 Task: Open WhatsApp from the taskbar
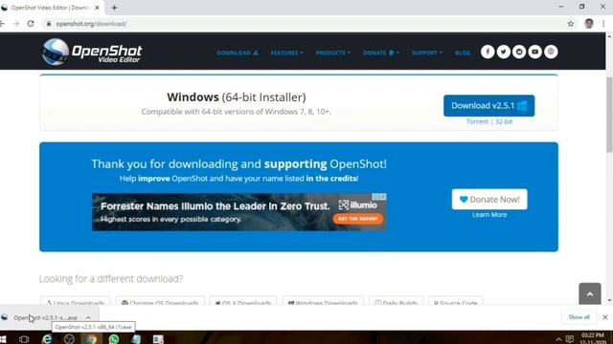[114, 339]
